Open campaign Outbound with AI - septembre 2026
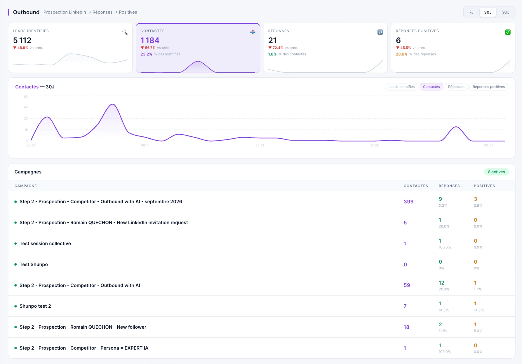The height and width of the screenshot is (364, 522). pos(262,202)
